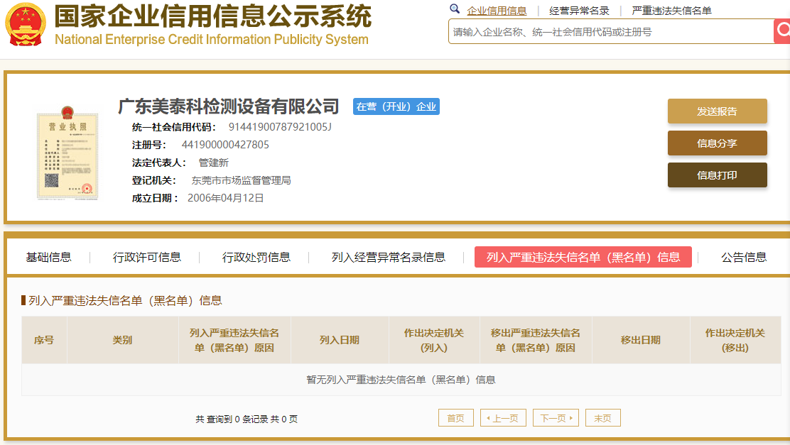Switch to the 行政许可信息 tab
Viewport: 790px width, 445px height.
tap(146, 257)
